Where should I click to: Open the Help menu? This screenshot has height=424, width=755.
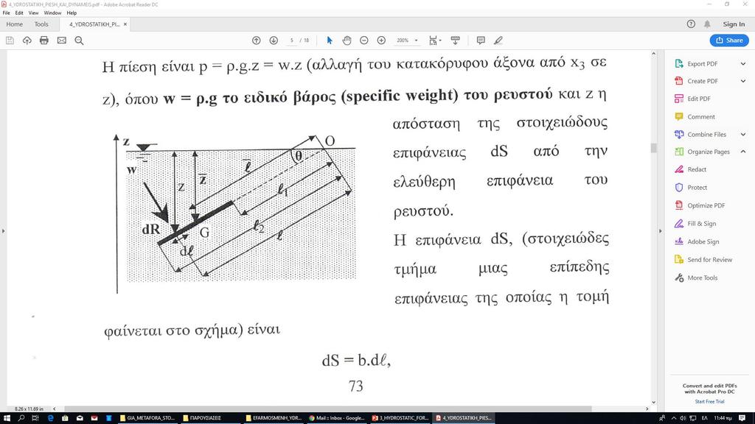72,13
